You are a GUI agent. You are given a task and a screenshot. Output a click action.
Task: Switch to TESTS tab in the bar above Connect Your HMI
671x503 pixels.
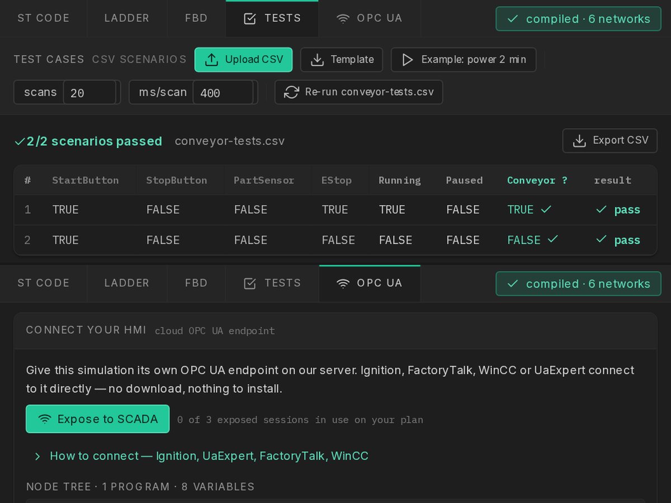coord(272,283)
